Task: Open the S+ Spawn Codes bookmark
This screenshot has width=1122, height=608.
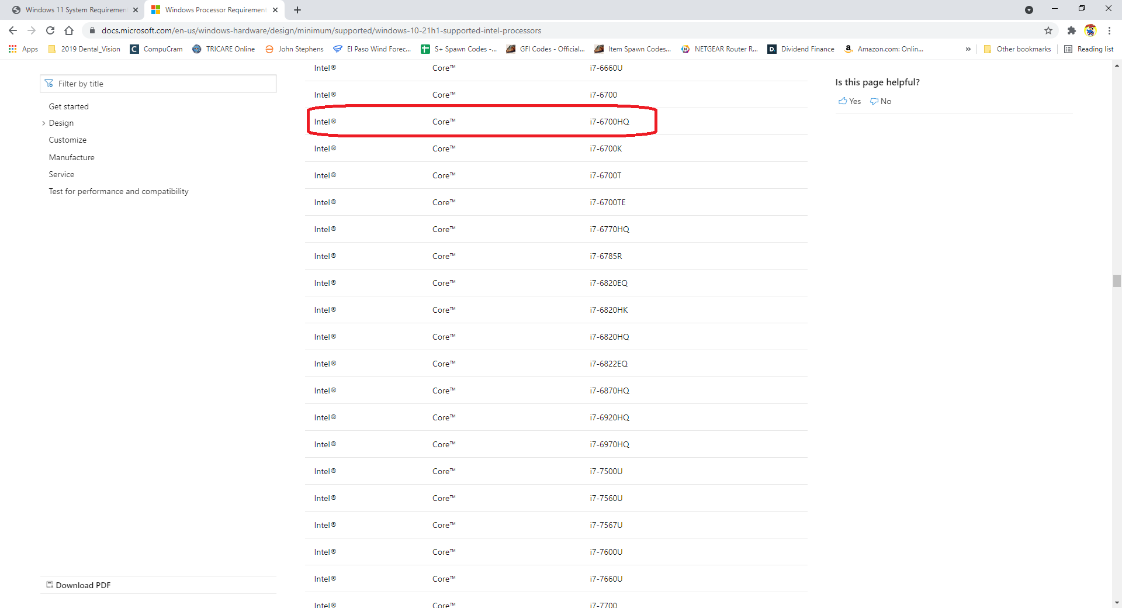Action: (x=459, y=49)
